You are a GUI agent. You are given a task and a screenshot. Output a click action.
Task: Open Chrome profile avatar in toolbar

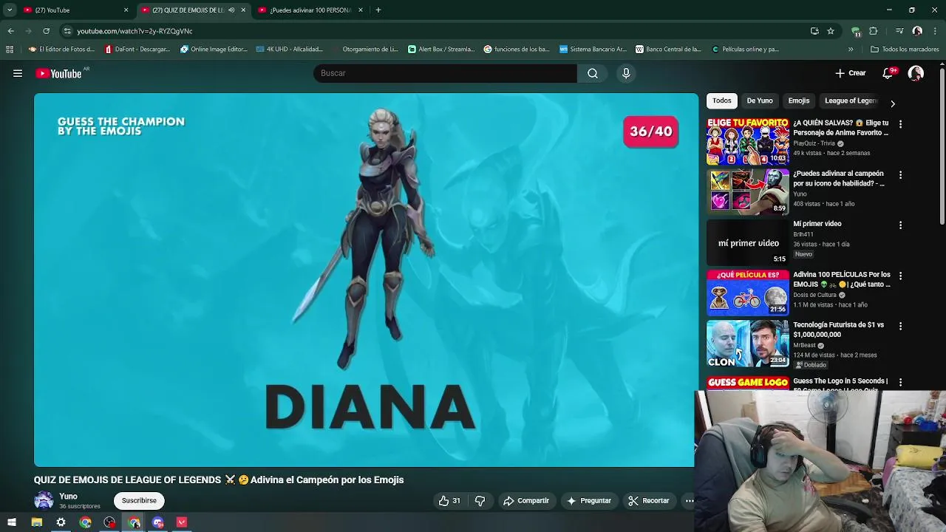click(x=917, y=31)
